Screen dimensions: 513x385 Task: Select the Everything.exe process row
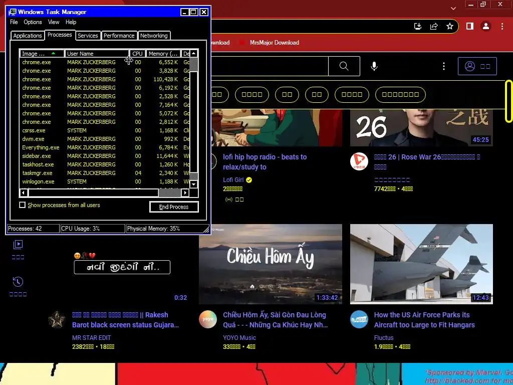click(x=105, y=147)
